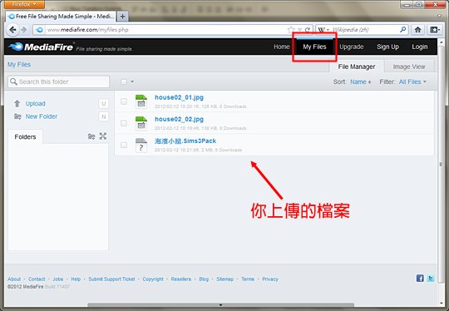Open the Filter All Files dropdown
This screenshot has height=311, width=449.
tap(412, 81)
